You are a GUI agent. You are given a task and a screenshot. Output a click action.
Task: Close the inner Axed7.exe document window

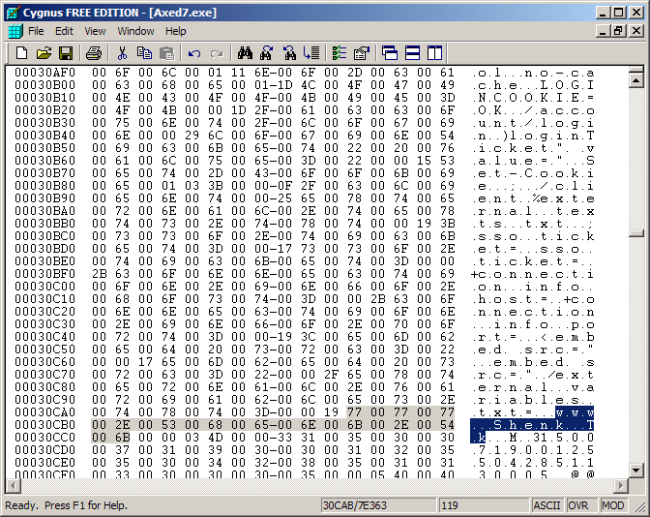tap(636, 31)
